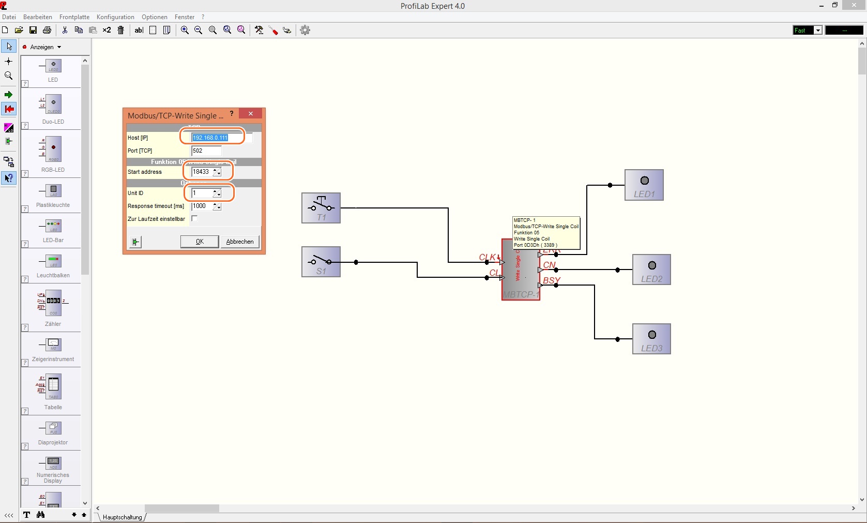Open the Fast speed dropdown
Image resolution: width=867 pixels, height=523 pixels.
(818, 30)
